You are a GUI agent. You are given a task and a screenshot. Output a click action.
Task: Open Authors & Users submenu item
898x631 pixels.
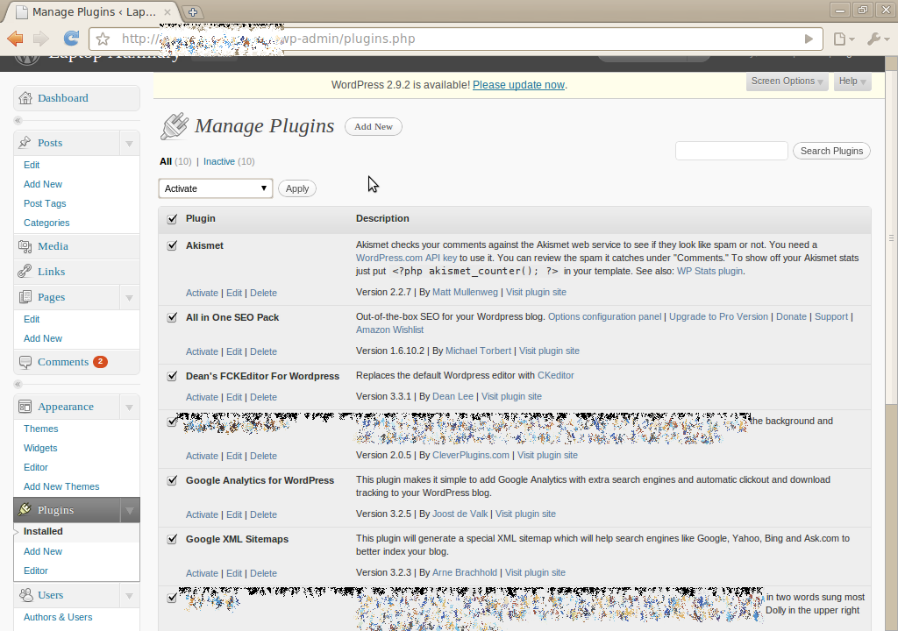[58, 617]
